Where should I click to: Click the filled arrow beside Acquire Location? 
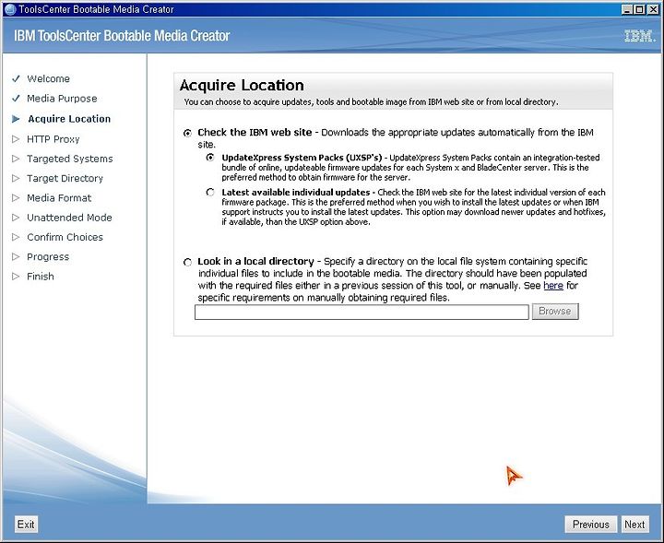(16, 119)
